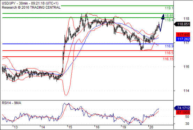This screenshot has height=130, width=193.
Task: Click the date label 19 on time axis
Action: (124, 127)
